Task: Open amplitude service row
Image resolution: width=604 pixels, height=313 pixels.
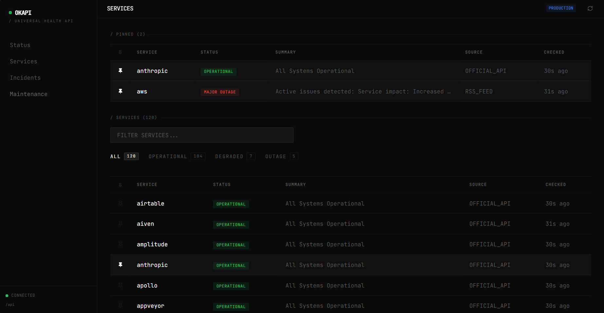Action: pos(351,244)
